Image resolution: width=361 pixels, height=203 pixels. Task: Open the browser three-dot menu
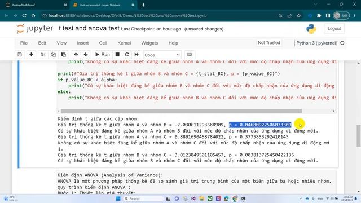(x=355, y=16)
